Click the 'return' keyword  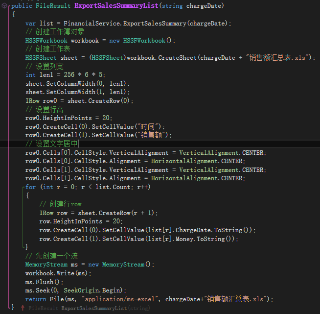pyautogui.click(x=36, y=299)
